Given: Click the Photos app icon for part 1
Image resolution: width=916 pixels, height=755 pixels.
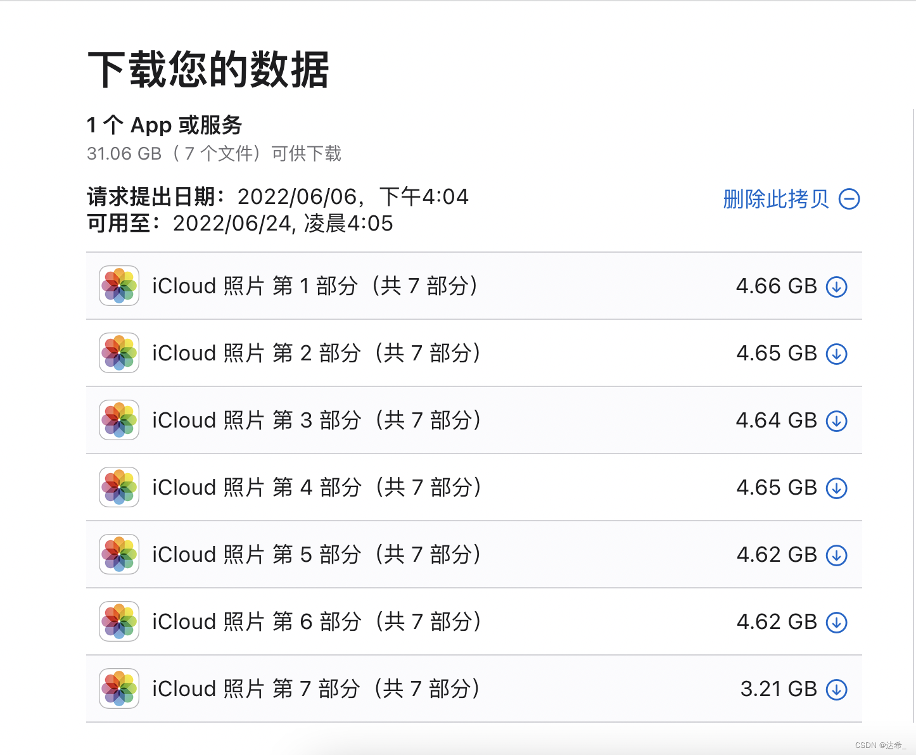Looking at the screenshot, I should 119,286.
